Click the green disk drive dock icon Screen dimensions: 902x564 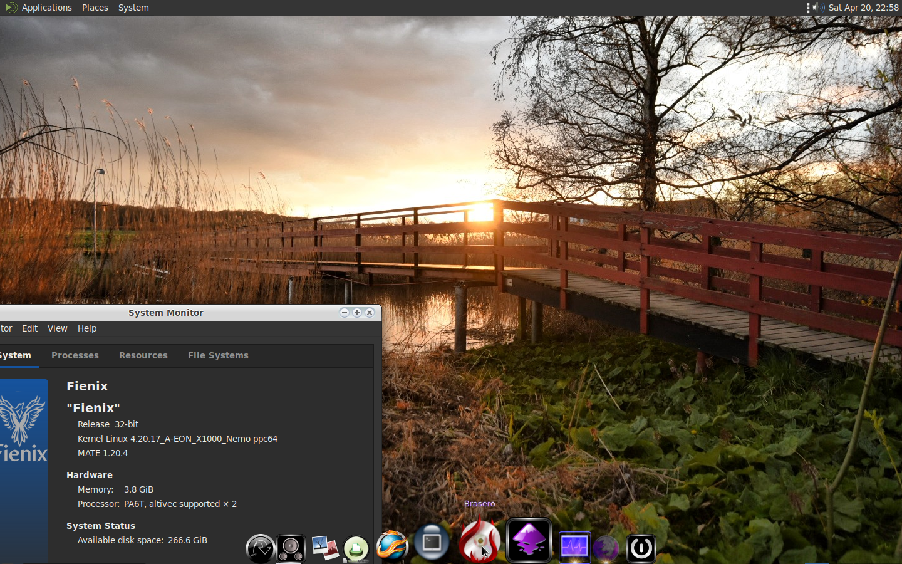coord(356,549)
